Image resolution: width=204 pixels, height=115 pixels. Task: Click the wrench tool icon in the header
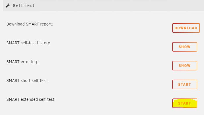8,6
